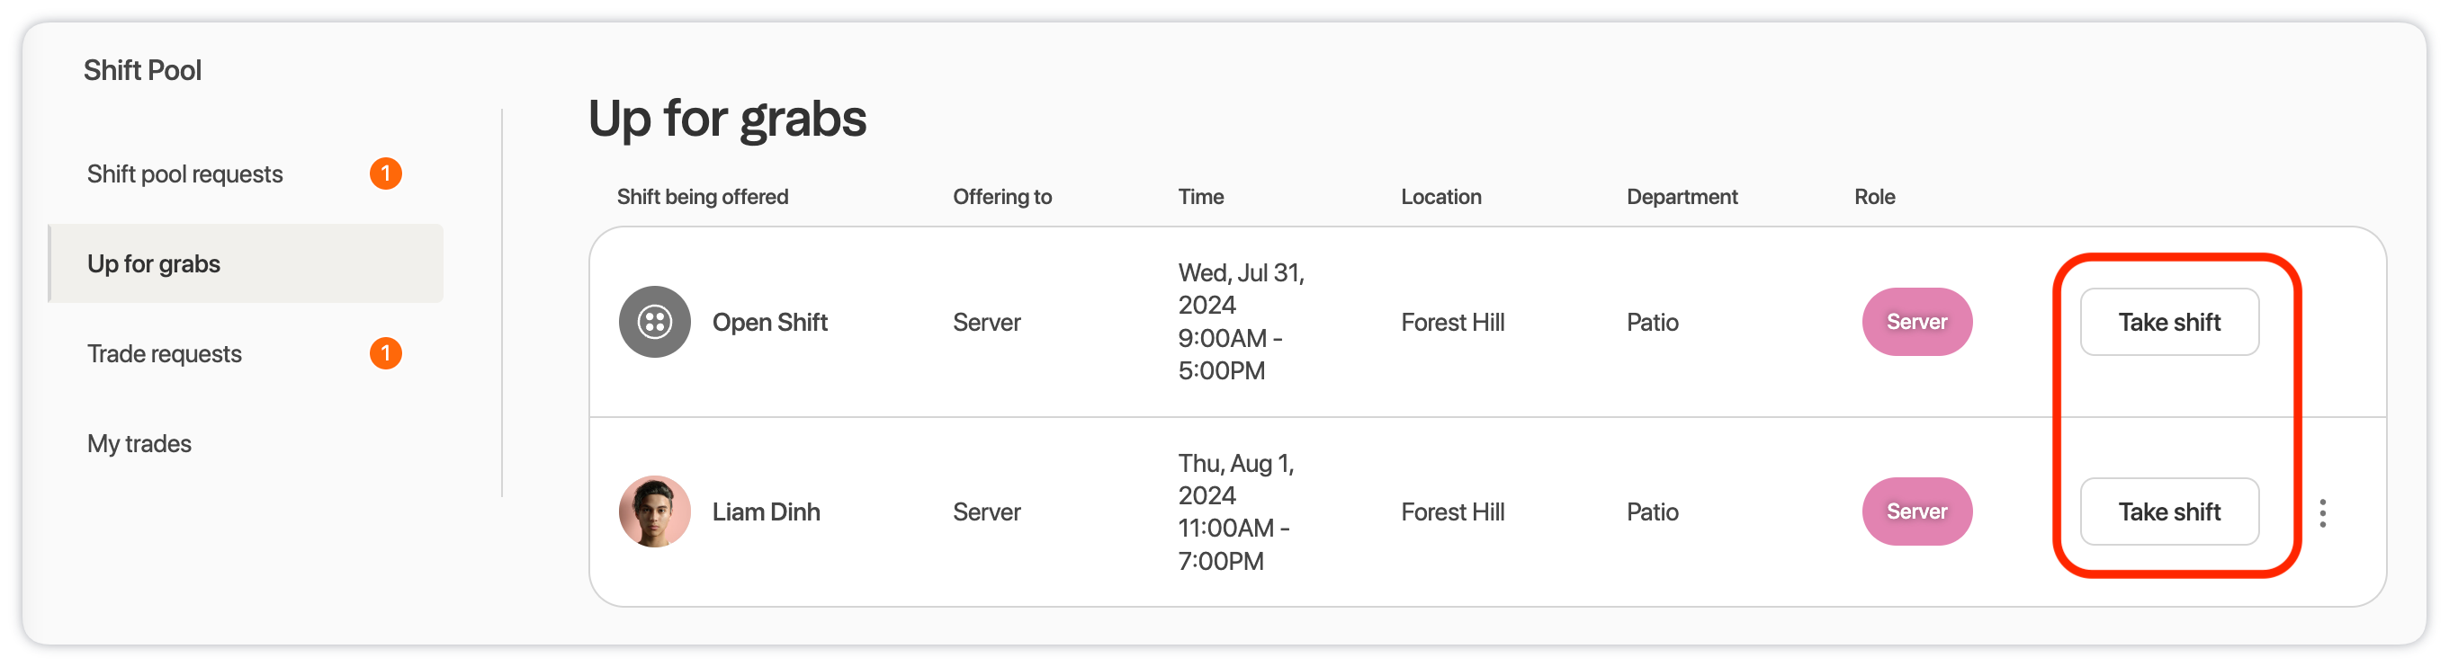
Task: Click the Role column header
Action: click(1874, 197)
